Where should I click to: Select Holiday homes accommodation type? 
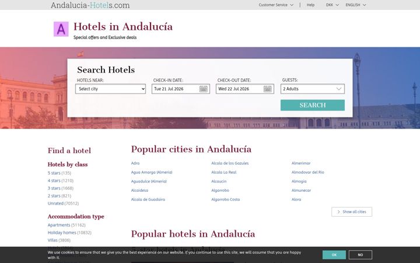point(62,233)
